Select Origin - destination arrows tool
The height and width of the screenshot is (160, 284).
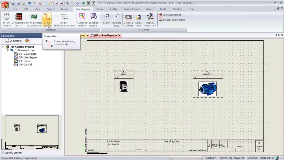[x=64, y=20]
